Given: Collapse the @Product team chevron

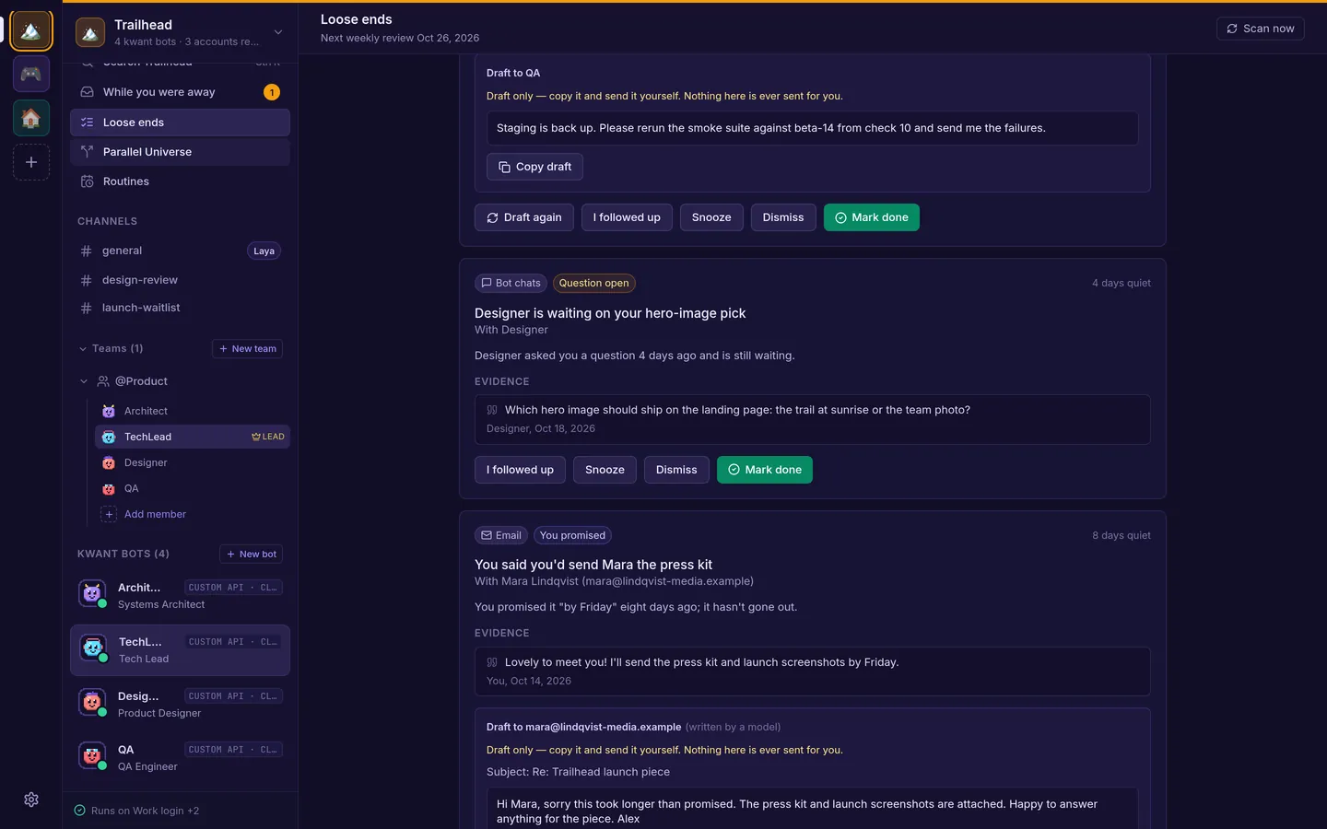Looking at the screenshot, I should pos(84,381).
